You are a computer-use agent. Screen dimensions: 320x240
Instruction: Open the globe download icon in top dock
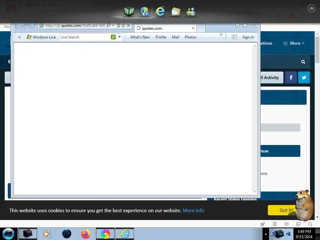[x=144, y=12]
